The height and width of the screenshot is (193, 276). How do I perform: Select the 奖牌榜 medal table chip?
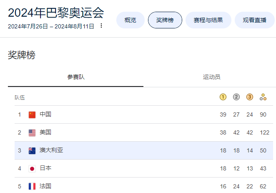165,20
